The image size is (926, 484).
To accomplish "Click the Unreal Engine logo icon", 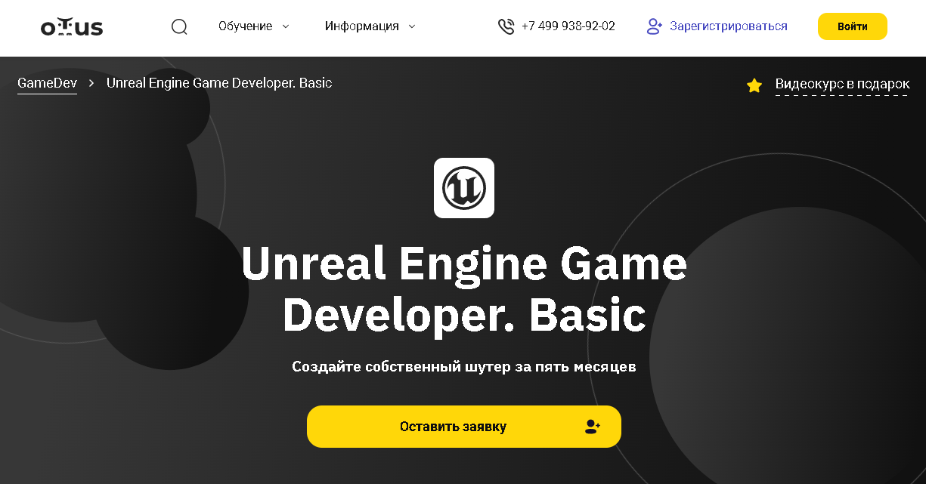I will click(464, 188).
